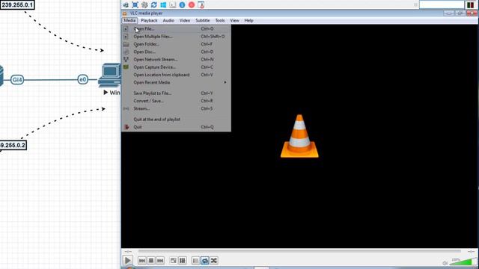The height and width of the screenshot is (269, 479).
Task: Click the red circle icon in toolbar
Action: coord(192,5)
